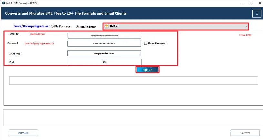Click the '(Use third party App Password)' hint

pos(39,43)
